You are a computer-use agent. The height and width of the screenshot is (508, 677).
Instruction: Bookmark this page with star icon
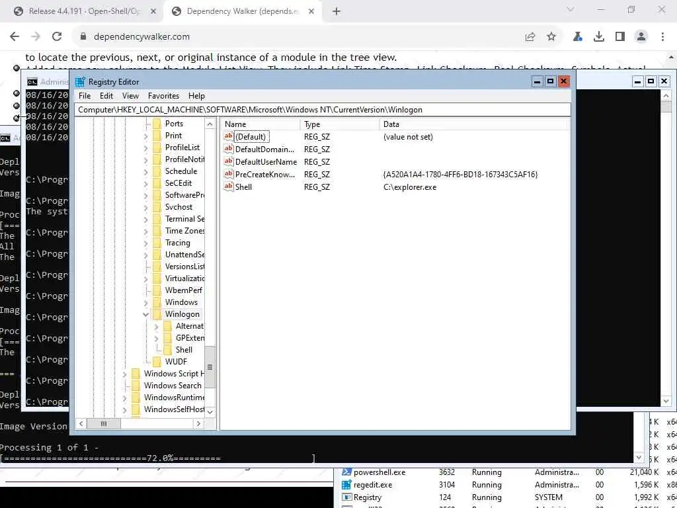click(551, 37)
